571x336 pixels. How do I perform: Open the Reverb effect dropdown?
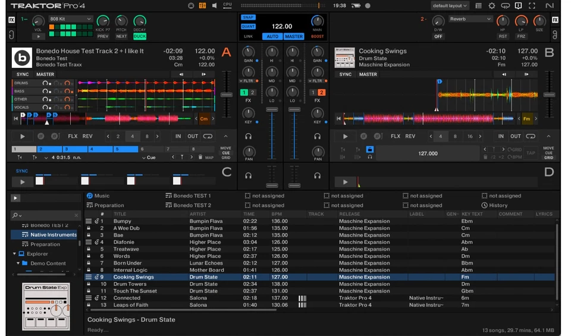tap(470, 18)
